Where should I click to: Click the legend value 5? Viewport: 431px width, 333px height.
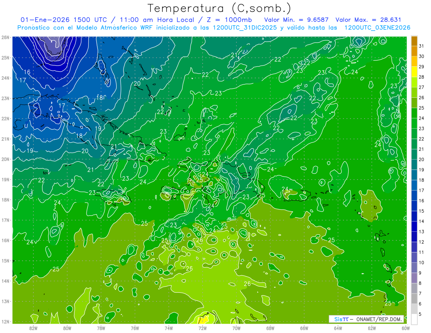(421, 314)
